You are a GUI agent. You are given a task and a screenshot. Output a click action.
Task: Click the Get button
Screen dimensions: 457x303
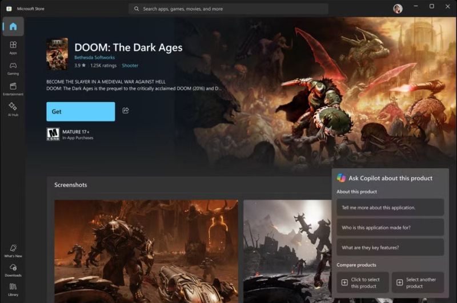click(x=81, y=112)
